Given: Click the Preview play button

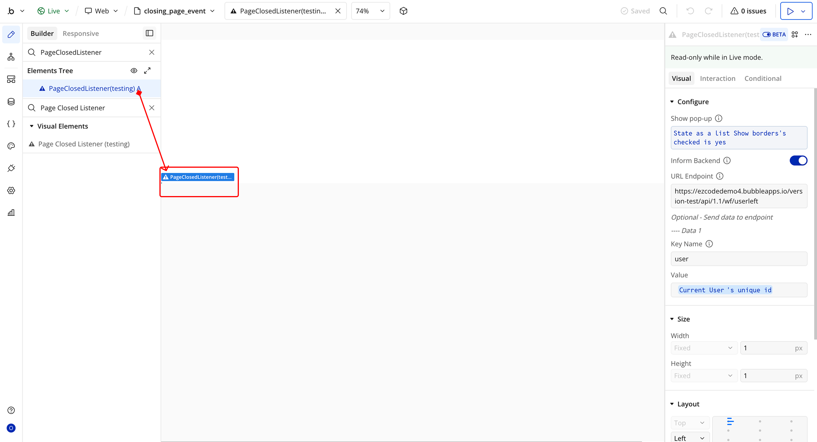Looking at the screenshot, I should click(790, 11).
